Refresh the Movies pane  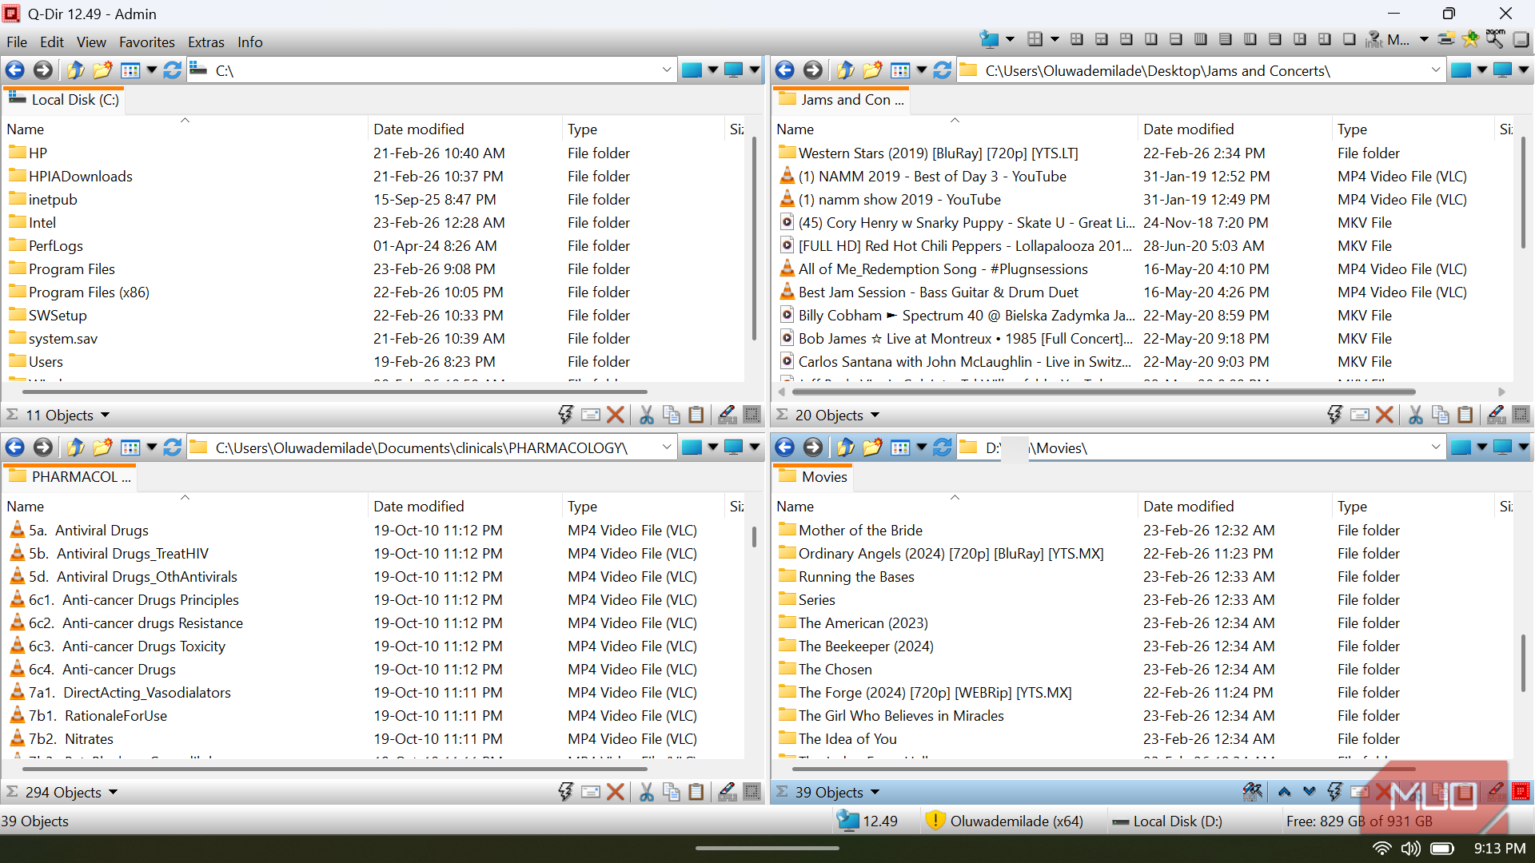pyautogui.click(x=942, y=447)
